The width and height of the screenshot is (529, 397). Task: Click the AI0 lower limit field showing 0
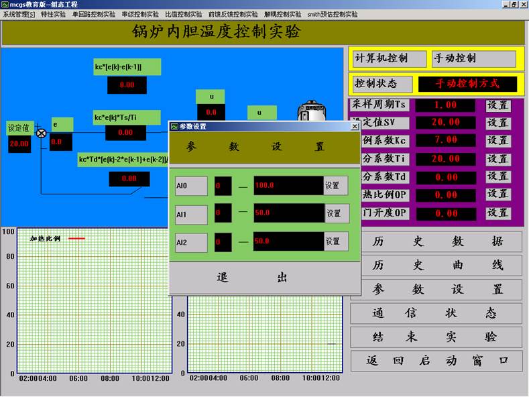coord(223,186)
